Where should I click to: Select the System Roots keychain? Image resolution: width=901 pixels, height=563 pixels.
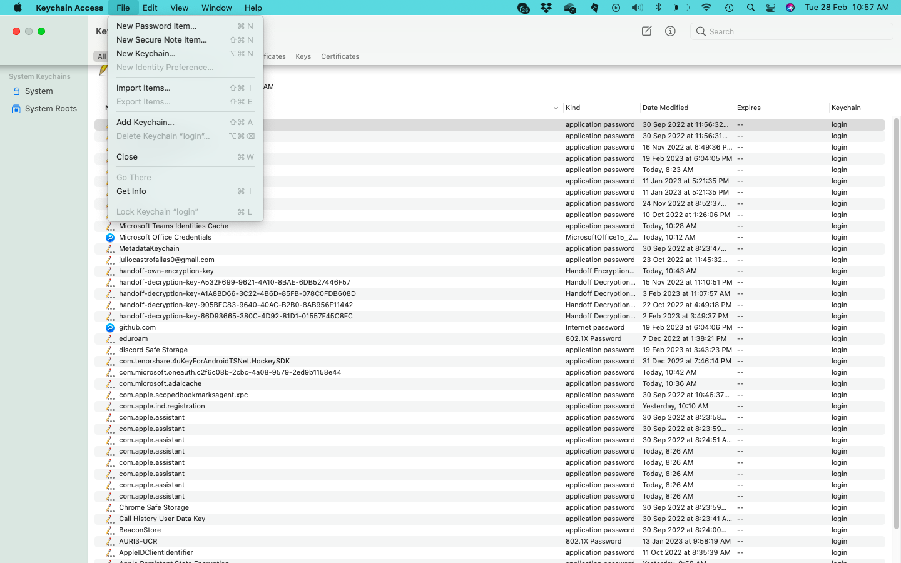pos(50,109)
